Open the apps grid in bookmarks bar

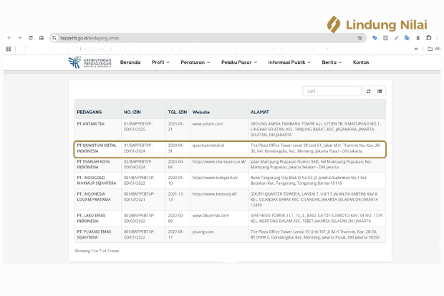(x=9, y=49)
